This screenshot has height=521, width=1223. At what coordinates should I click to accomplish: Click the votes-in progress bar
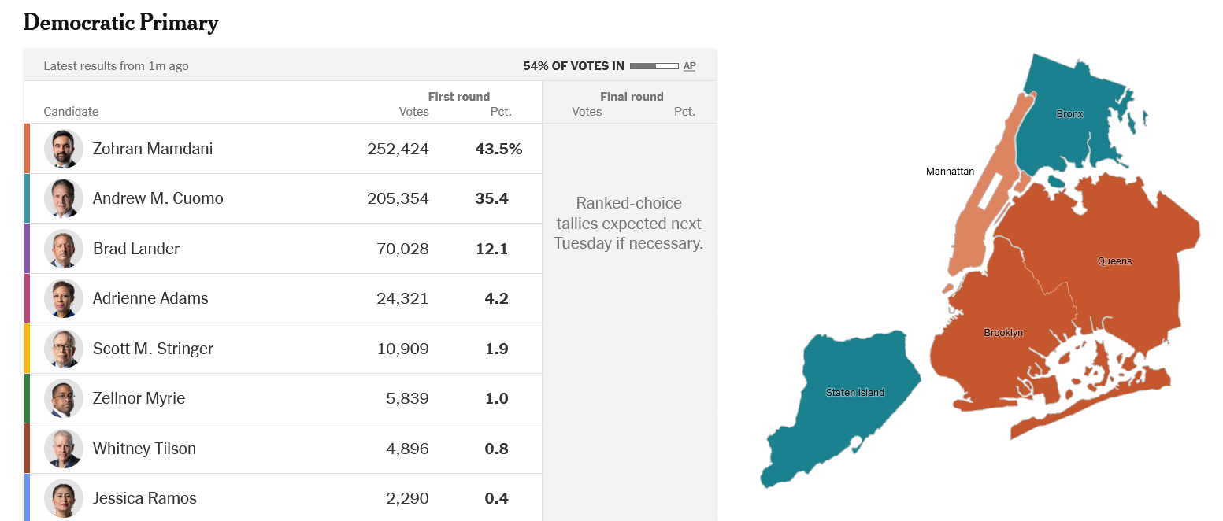pos(654,66)
